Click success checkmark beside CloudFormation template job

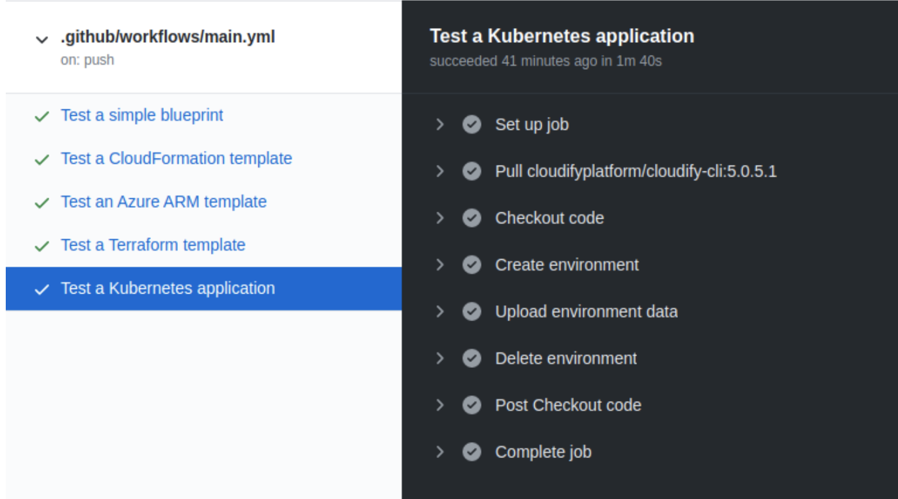[x=42, y=160]
